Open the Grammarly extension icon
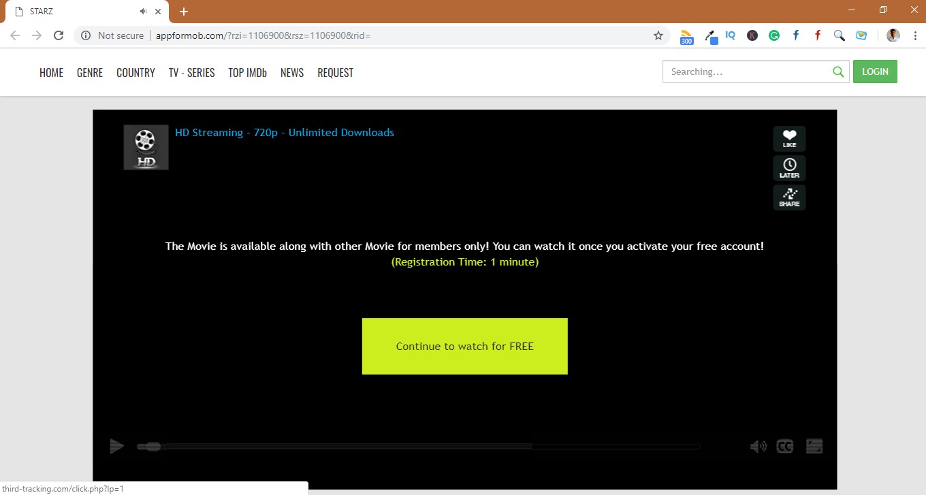Screen dimensions: 926x495 773,35
